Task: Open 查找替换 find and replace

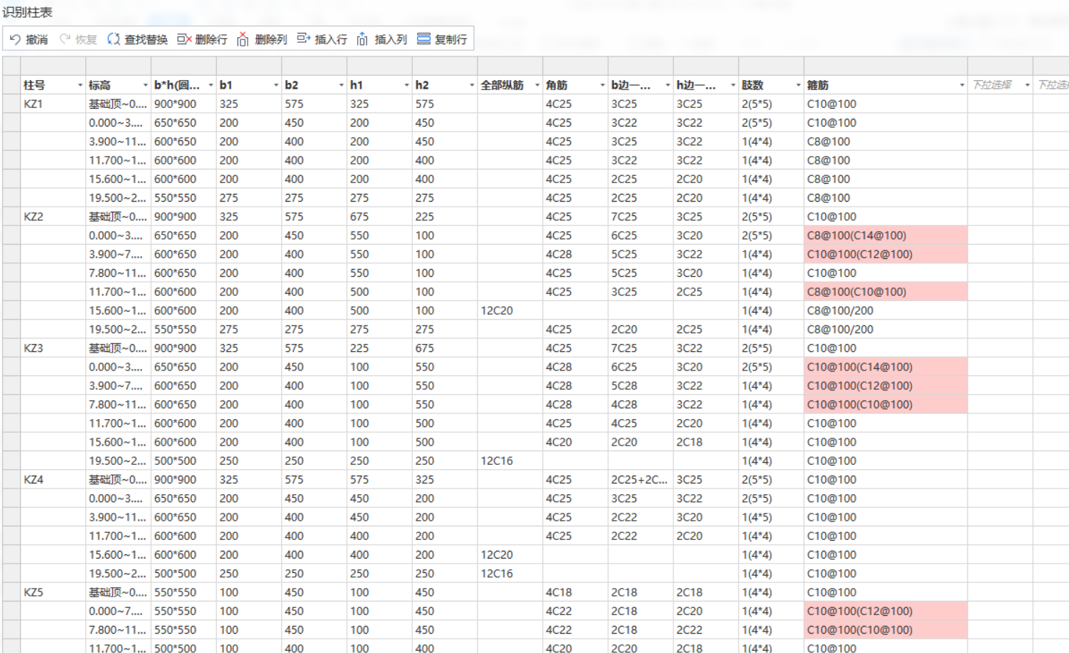Action: pyautogui.click(x=137, y=39)
